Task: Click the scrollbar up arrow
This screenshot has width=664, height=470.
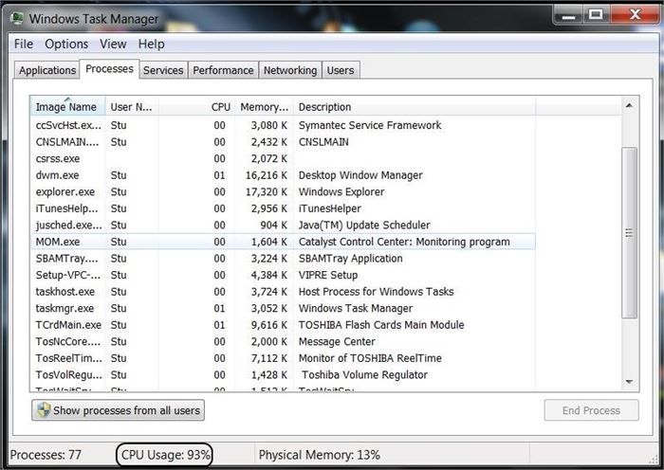Action: [x=628, y=104]
